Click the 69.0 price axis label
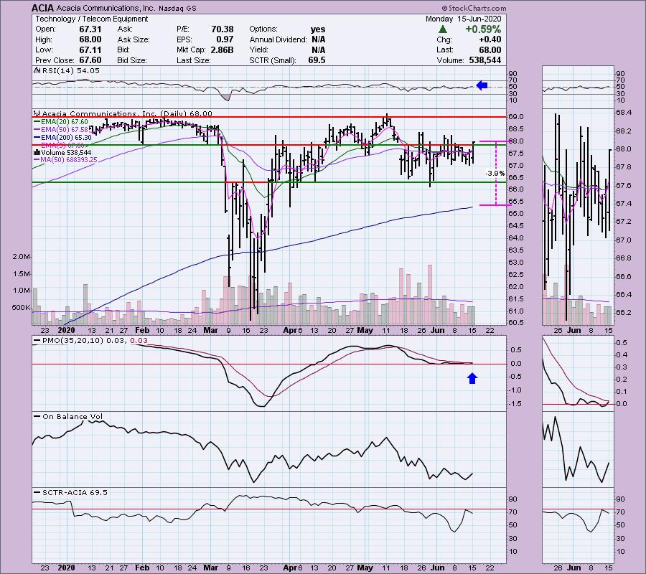 (516, 117)
